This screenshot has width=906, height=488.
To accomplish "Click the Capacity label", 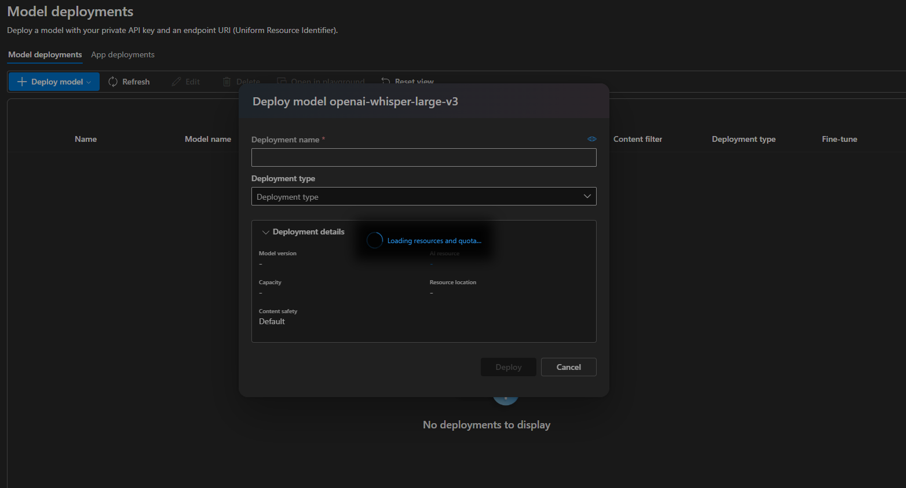I will (270, 282).
